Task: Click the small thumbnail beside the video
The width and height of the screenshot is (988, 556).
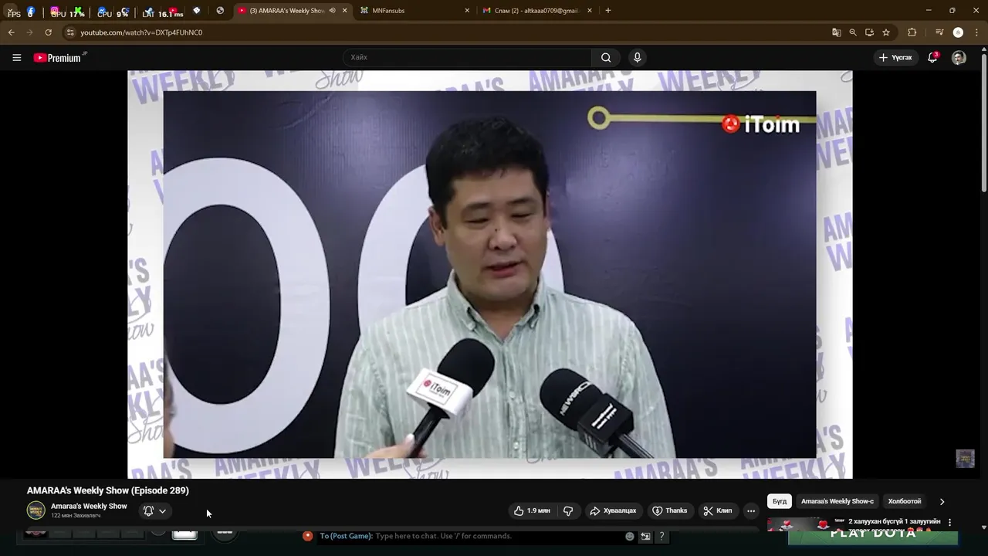Action: (x=965, y=459)
